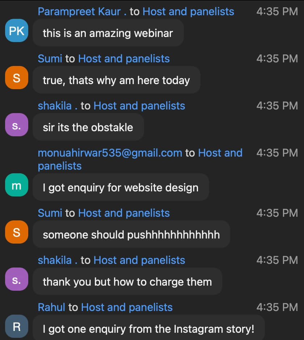Click Parampreet Kaur's blue "PK" avatar
Screen dimensions: 304x340
17,31
